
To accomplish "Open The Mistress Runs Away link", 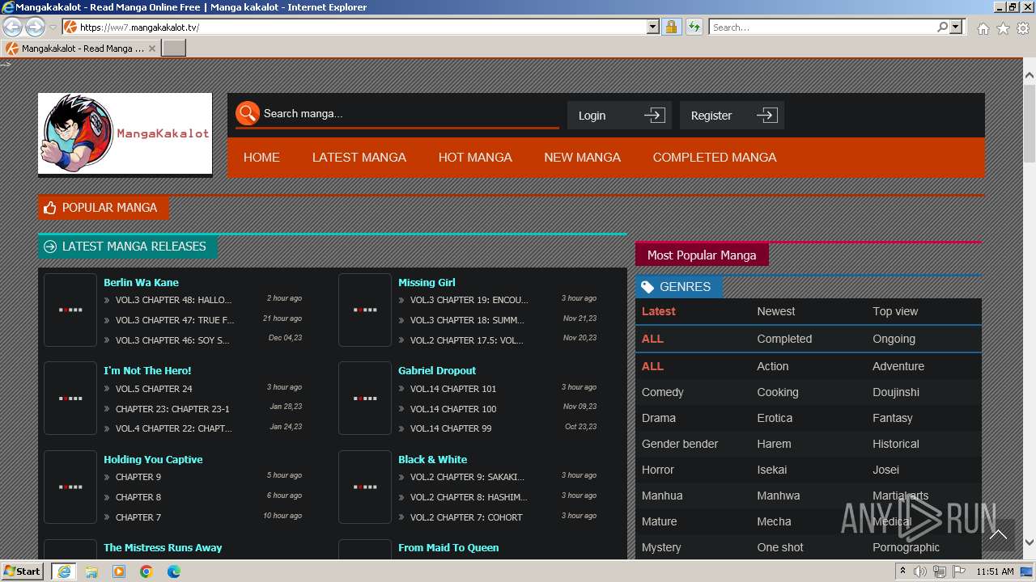I will 163,547.
